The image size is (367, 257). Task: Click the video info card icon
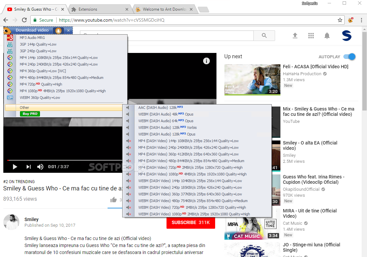pyautogui.click(x=206, y=61)
